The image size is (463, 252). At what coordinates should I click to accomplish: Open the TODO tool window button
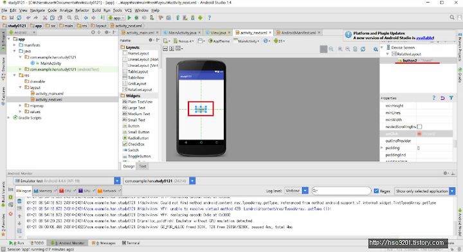click(37, 243)
